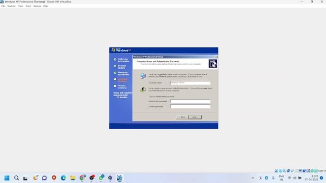Image resolution: width=326 pixels, height=183 pixels.
Task: Click the audio status icon in VM bar
Action: click(x=284, y=171)
